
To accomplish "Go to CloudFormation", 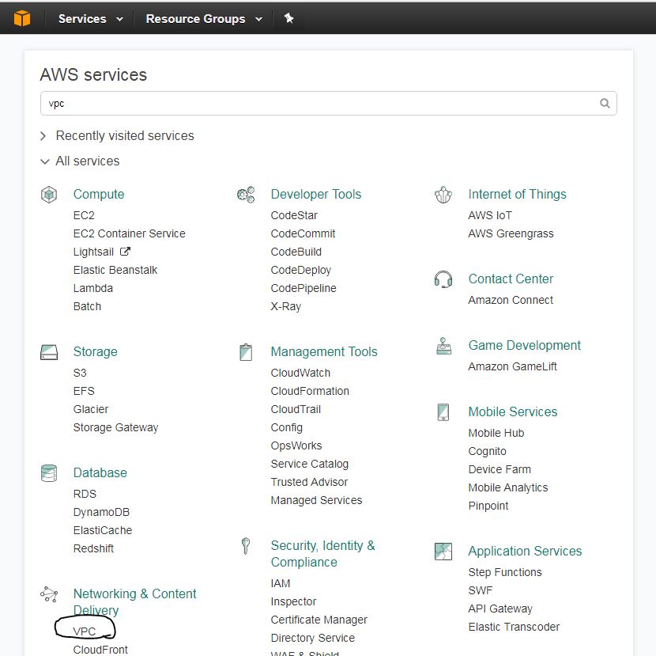I will pyautogui.click(x=310, y=391).
